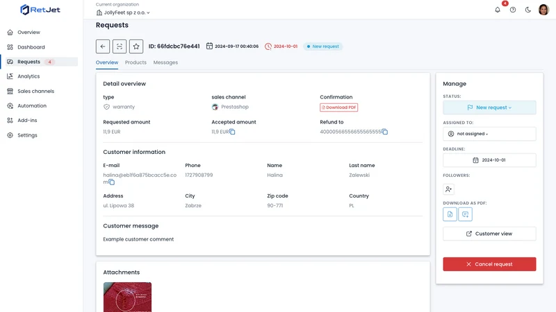Download request as PDF document icon
The image size is (556, 312).
450,214
